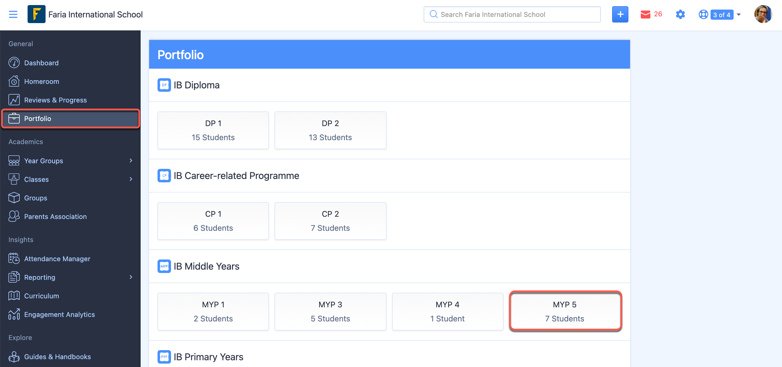Open the MYP 3 card with 5 Students
The width and height of the screenshot is (782, 367).
330,311
